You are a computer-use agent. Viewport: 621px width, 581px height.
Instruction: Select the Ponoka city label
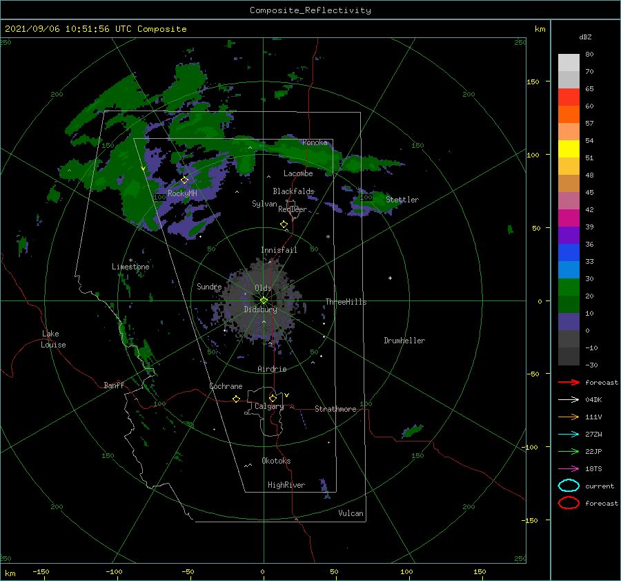315,142
